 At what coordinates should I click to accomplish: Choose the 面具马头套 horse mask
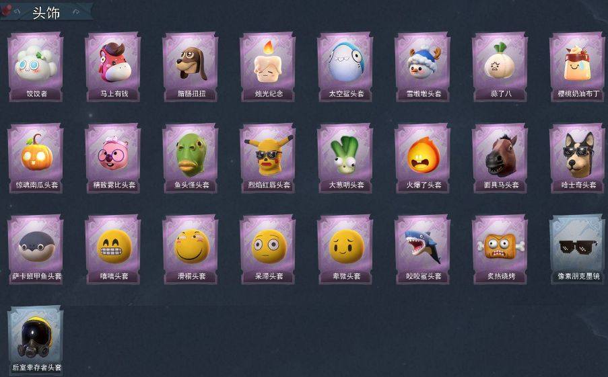click(500, 158)
